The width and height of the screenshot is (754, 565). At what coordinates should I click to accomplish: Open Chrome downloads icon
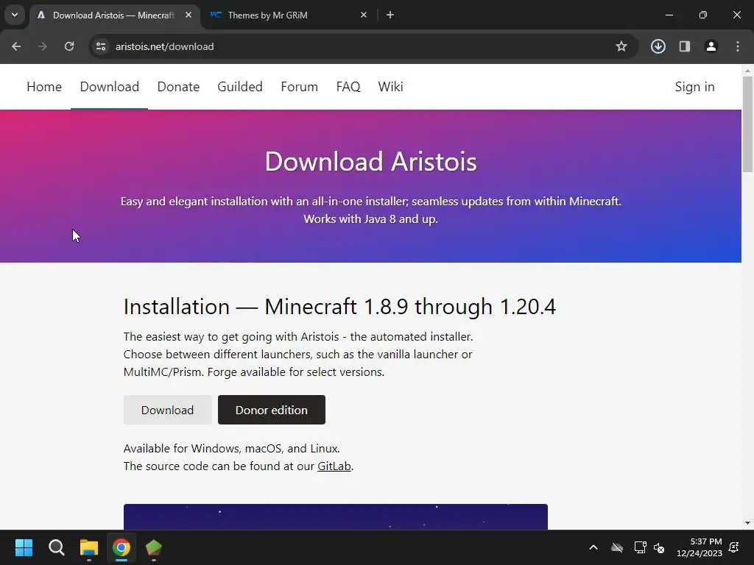point(658,46)
